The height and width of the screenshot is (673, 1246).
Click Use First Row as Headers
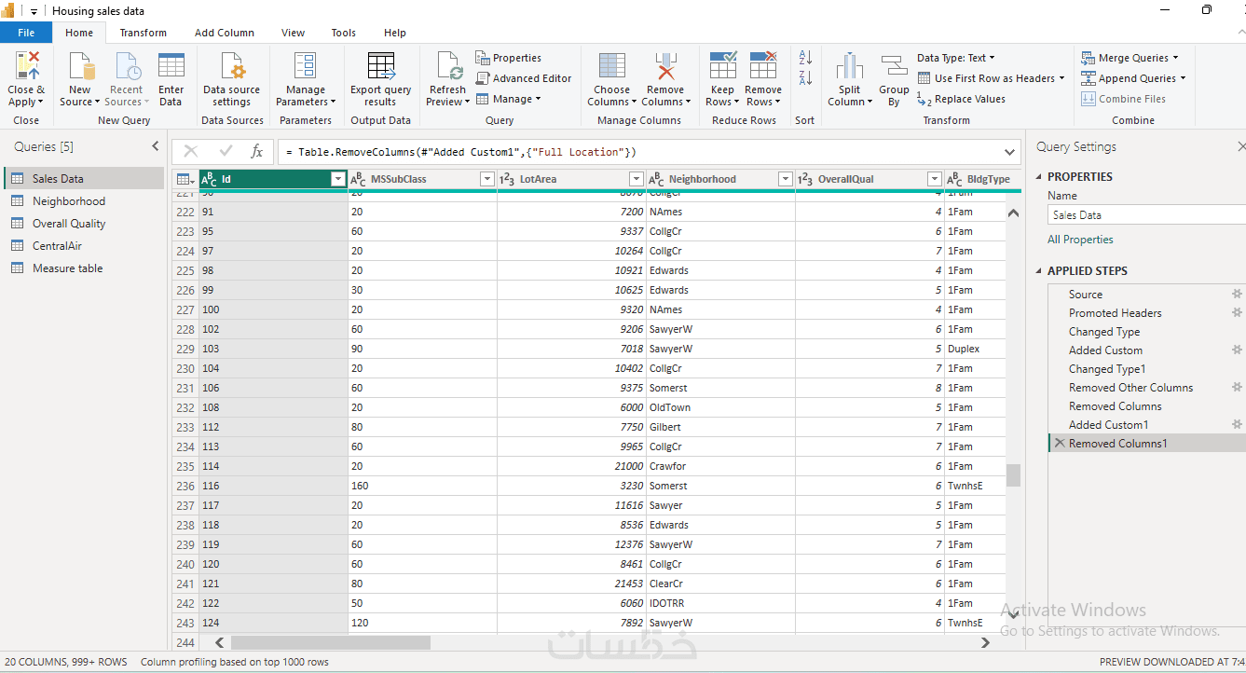(991, 78)
